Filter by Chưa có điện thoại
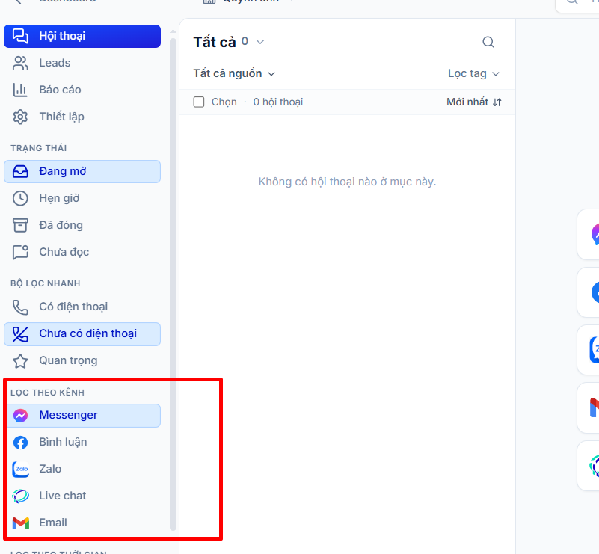 (x=82, y=334)
